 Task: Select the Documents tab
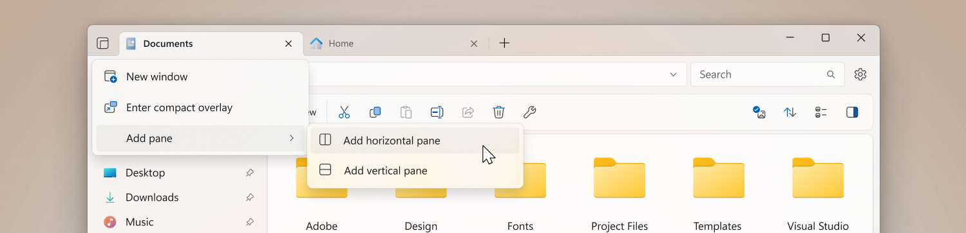click(211, 44)
